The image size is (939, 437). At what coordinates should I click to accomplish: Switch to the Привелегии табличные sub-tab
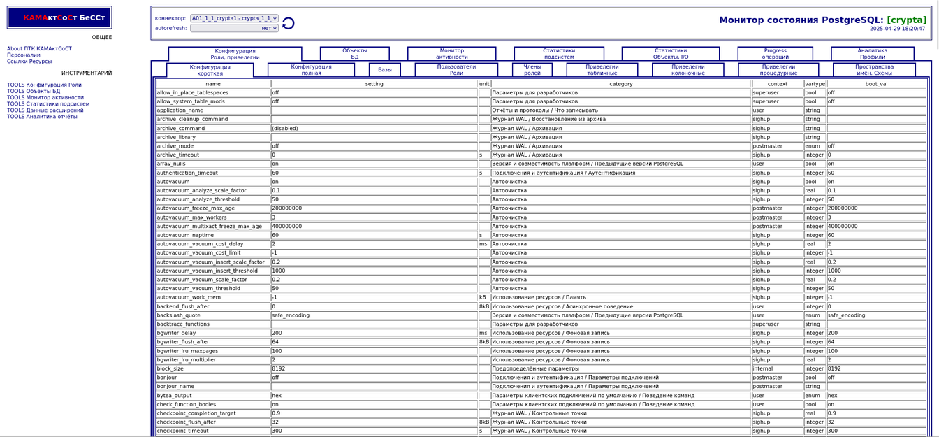(602, 70)
